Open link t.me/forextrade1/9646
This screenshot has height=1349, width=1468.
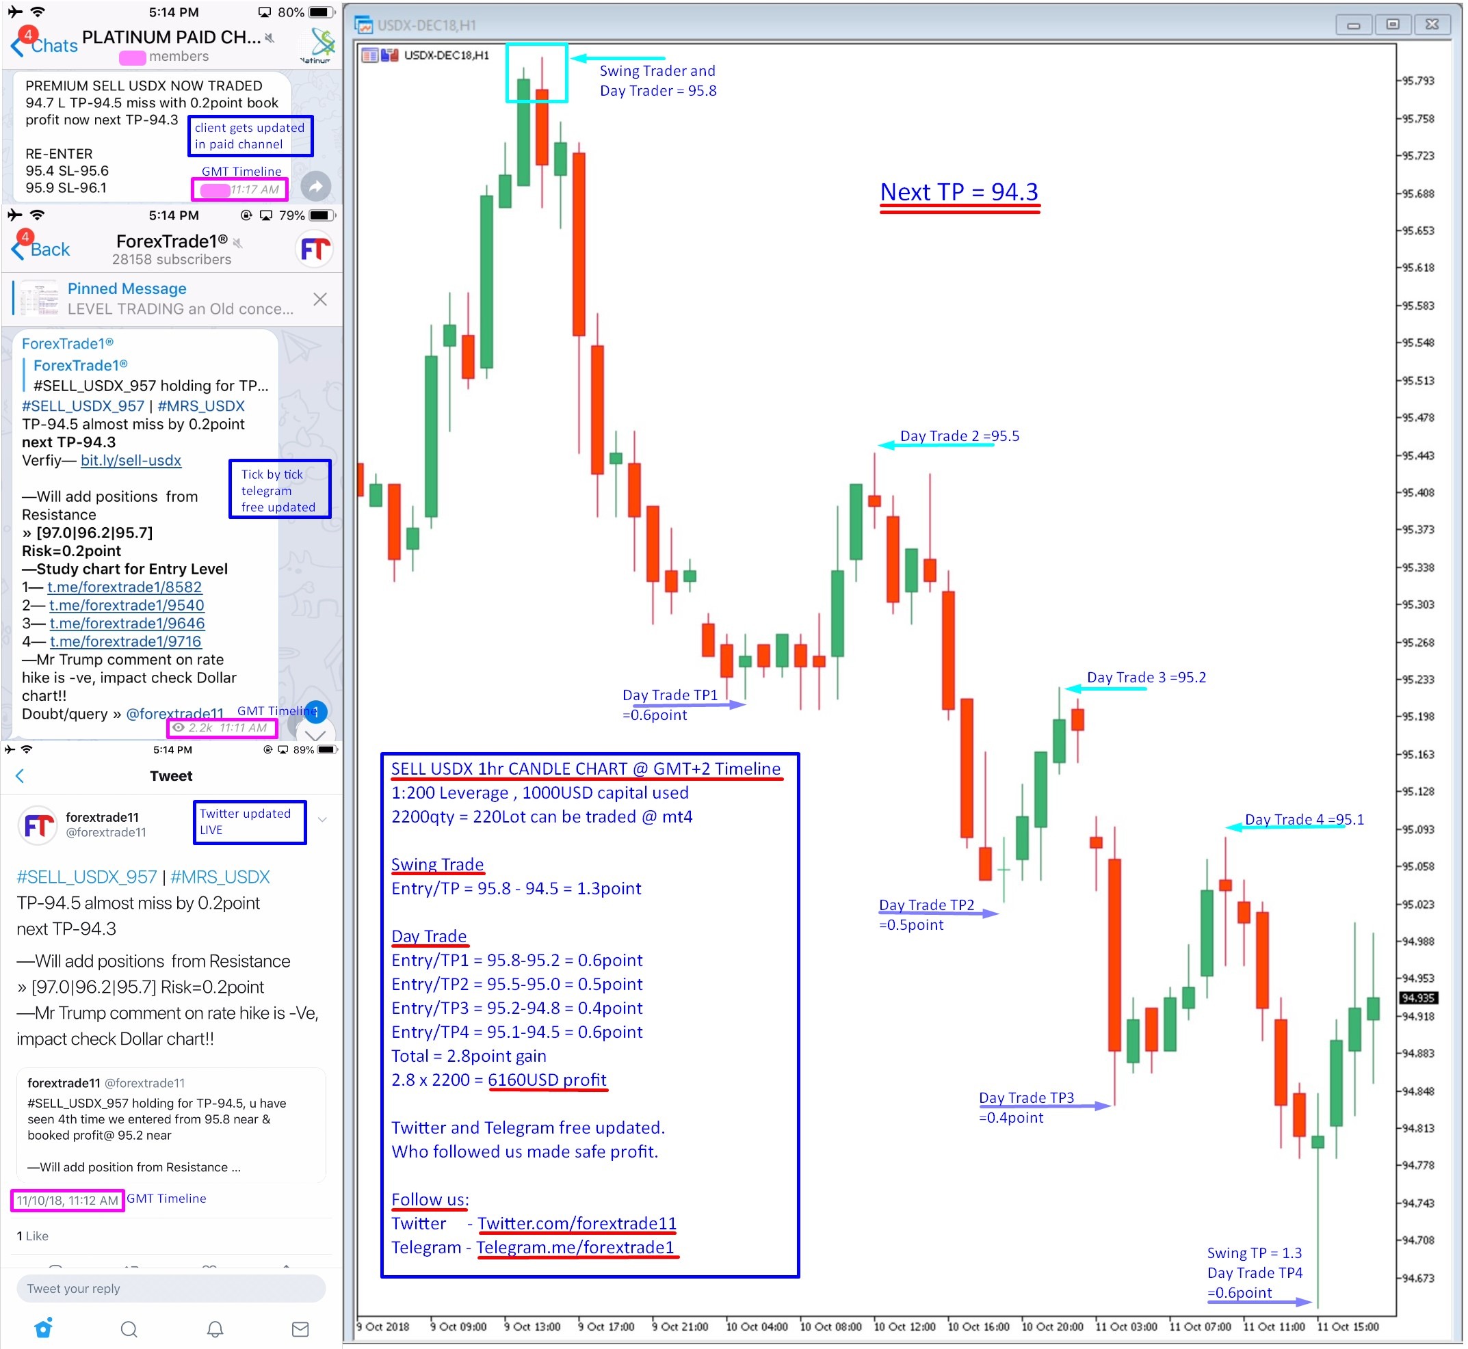point(127,624)
